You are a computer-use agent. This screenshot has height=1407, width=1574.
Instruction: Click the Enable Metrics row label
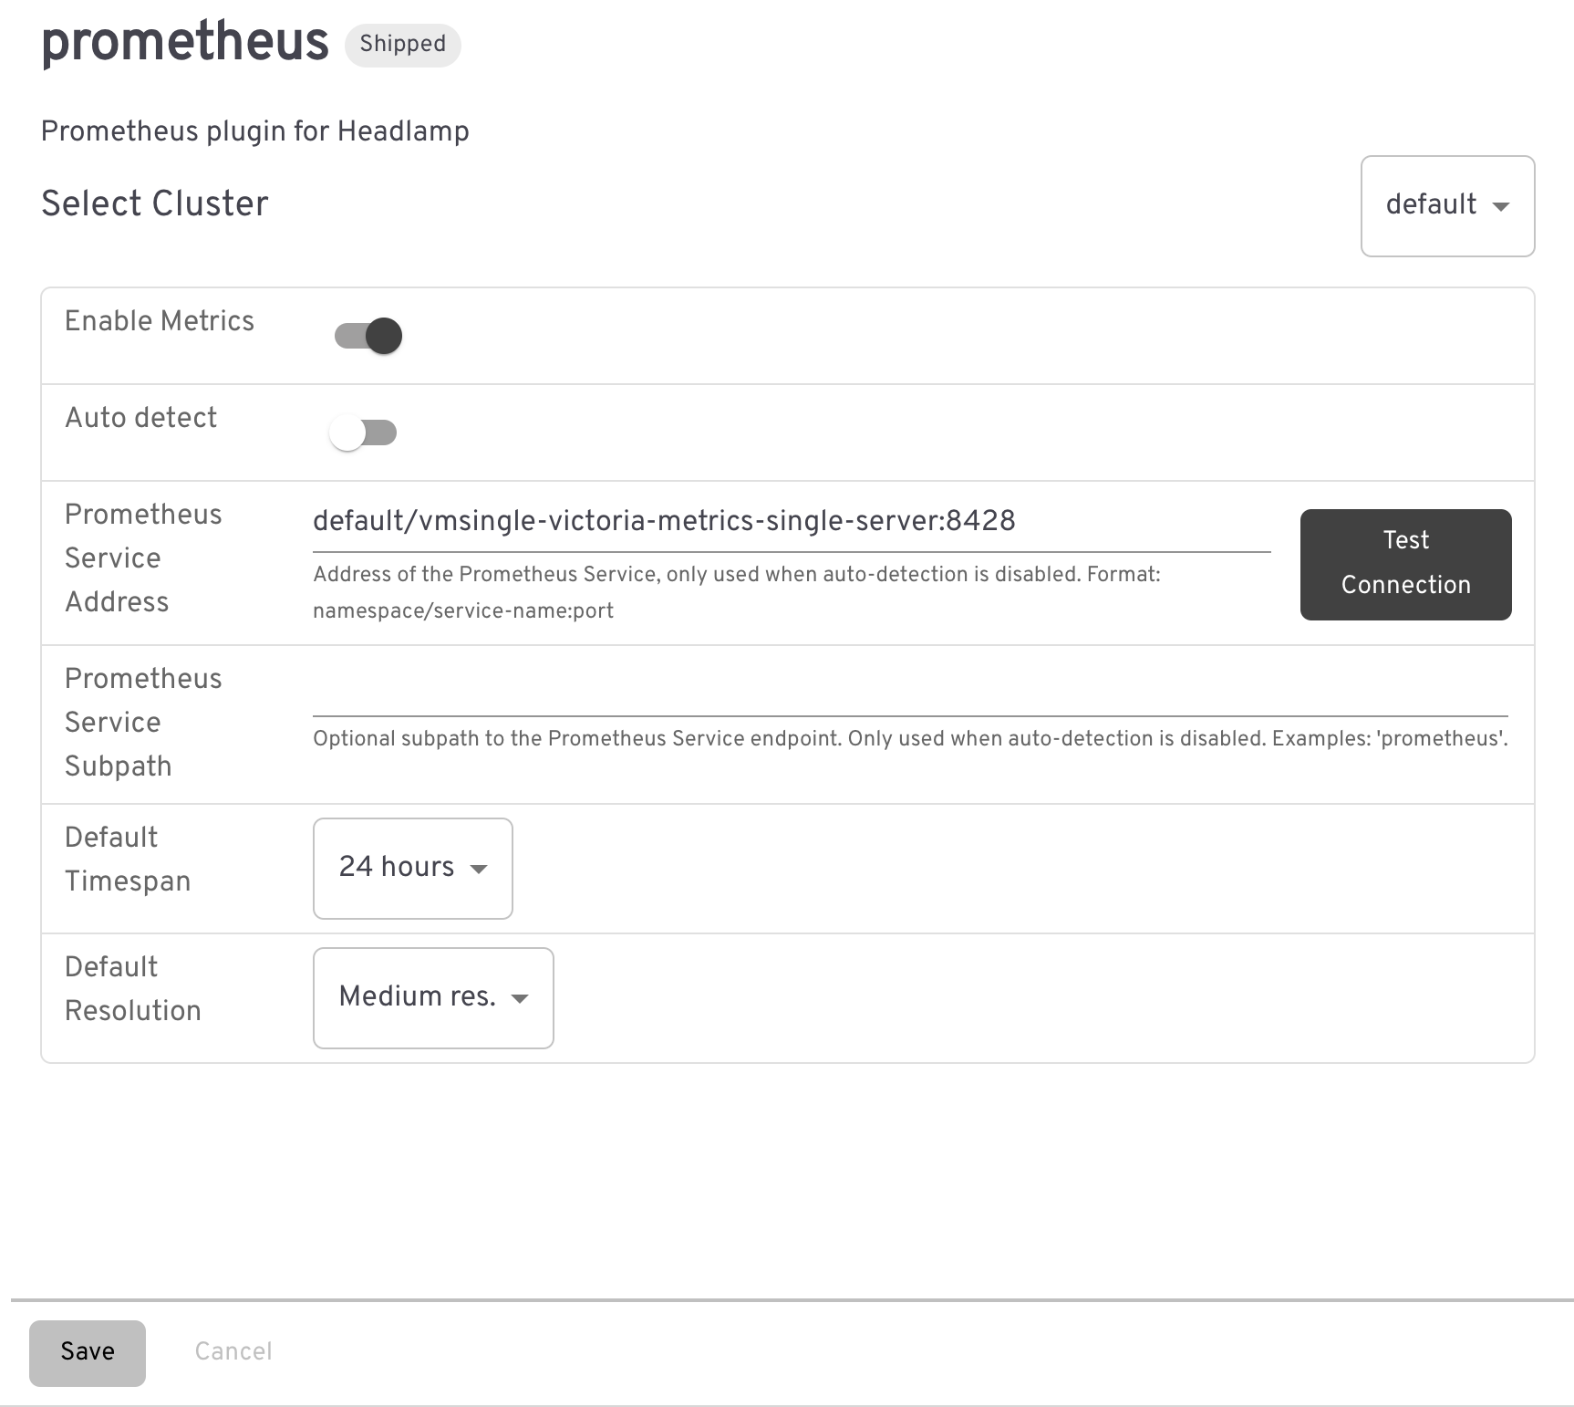159,321
